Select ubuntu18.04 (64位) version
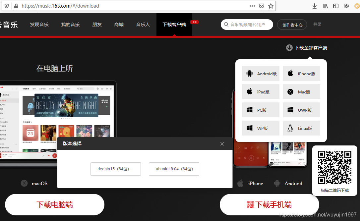 click(174, 169)
